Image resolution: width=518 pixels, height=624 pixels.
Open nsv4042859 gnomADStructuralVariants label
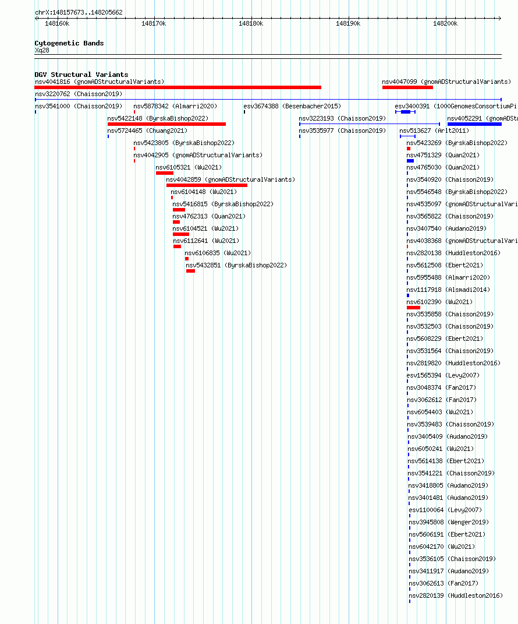point(230,180)
